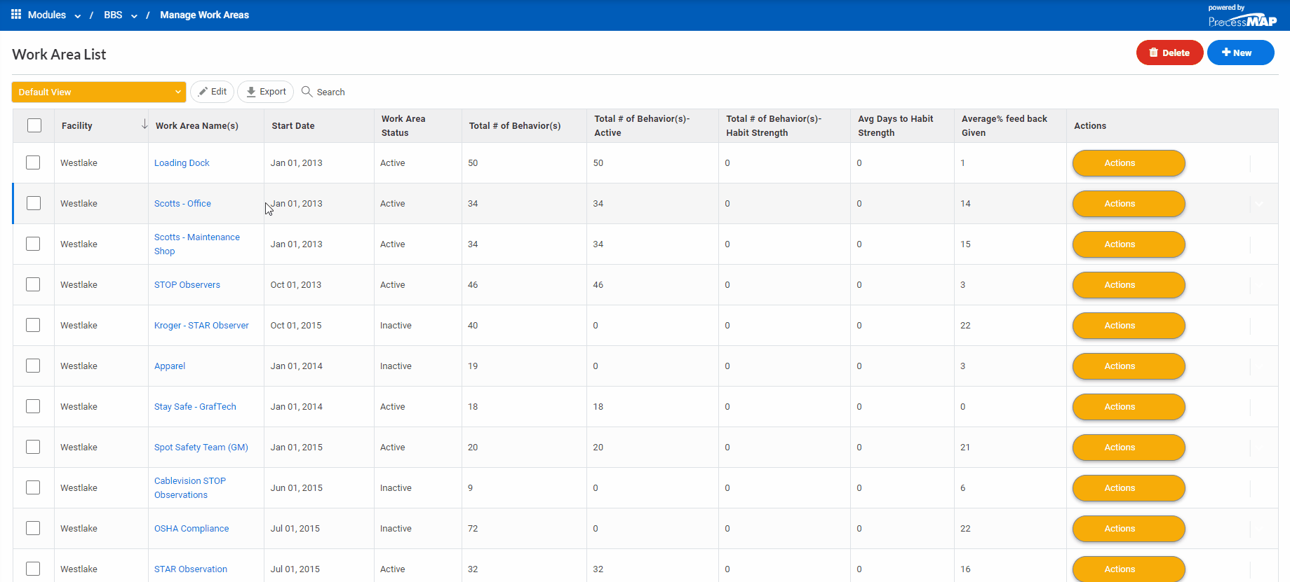Check the STOP Observers row checkbox
This screenshot has width=1290, height=582.
tap(33, 284)
